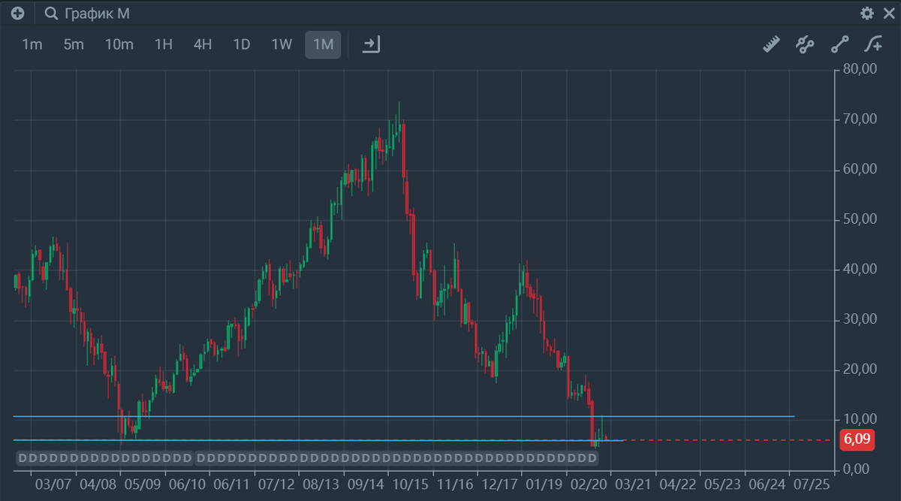Click the 09/14 date axis label
The image size is (901, 501).
366,484
